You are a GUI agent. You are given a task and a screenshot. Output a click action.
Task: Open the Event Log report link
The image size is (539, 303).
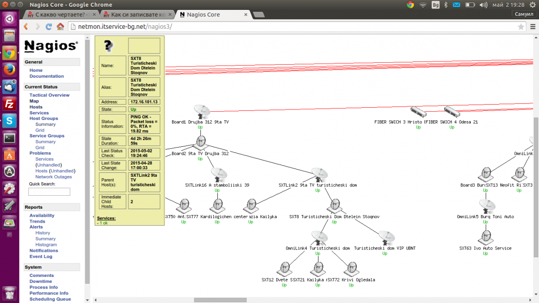(41, 256)
